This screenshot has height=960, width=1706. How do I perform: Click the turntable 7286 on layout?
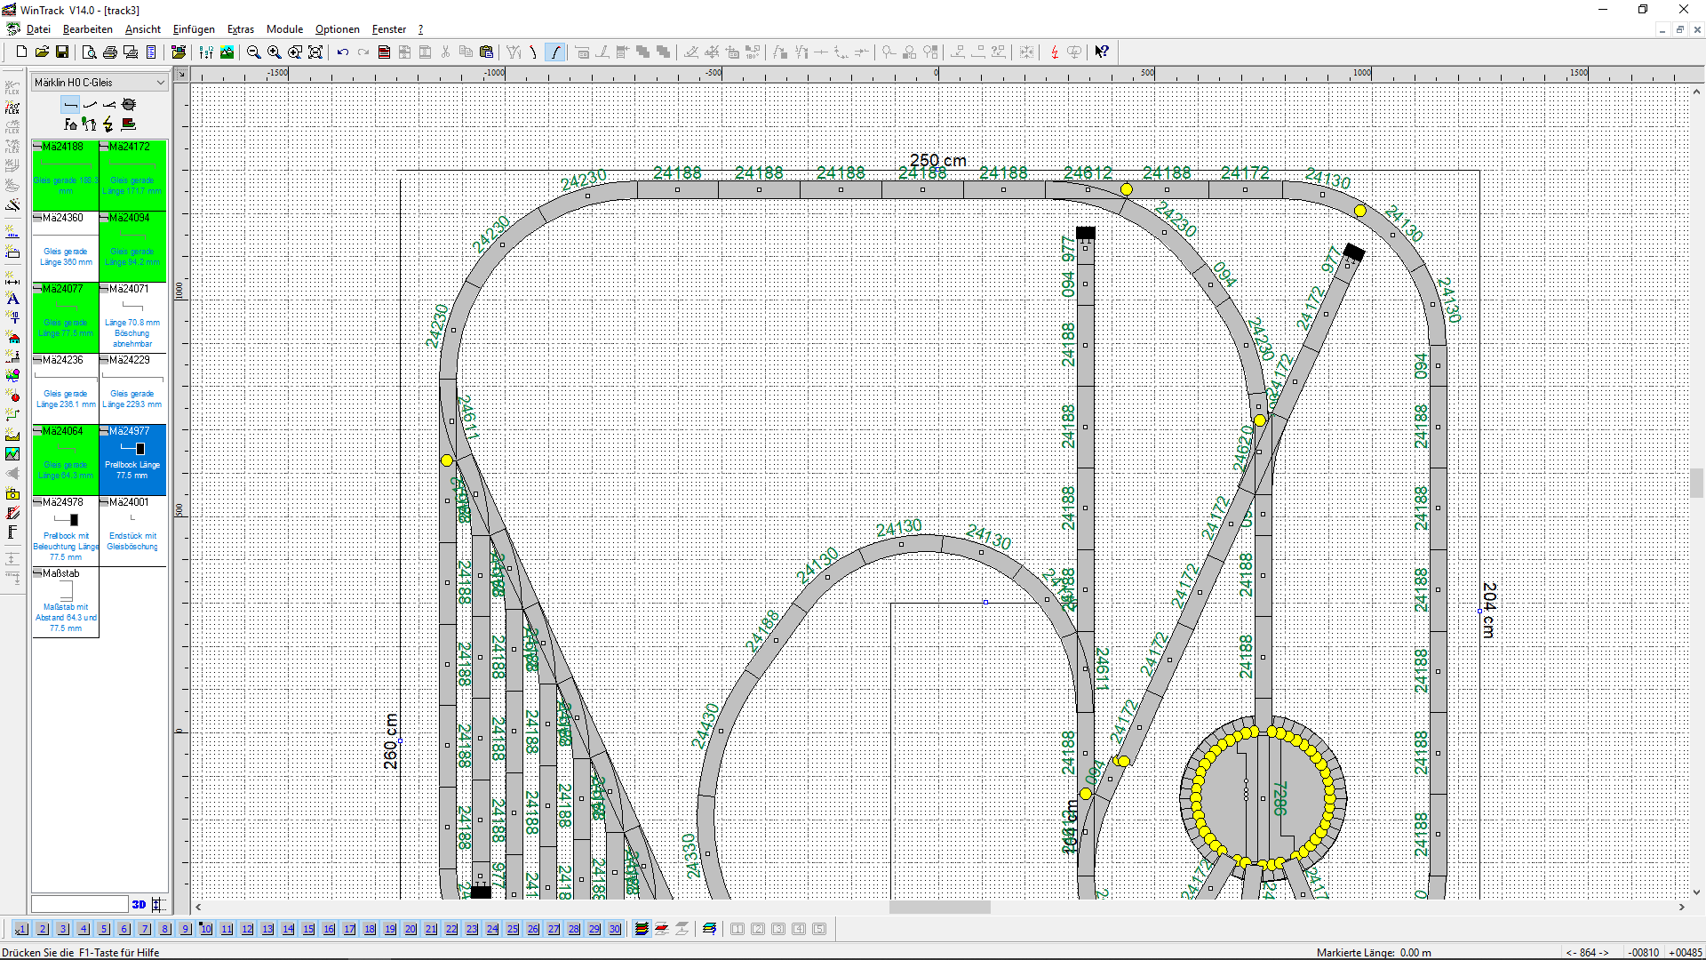[1263, 797]
